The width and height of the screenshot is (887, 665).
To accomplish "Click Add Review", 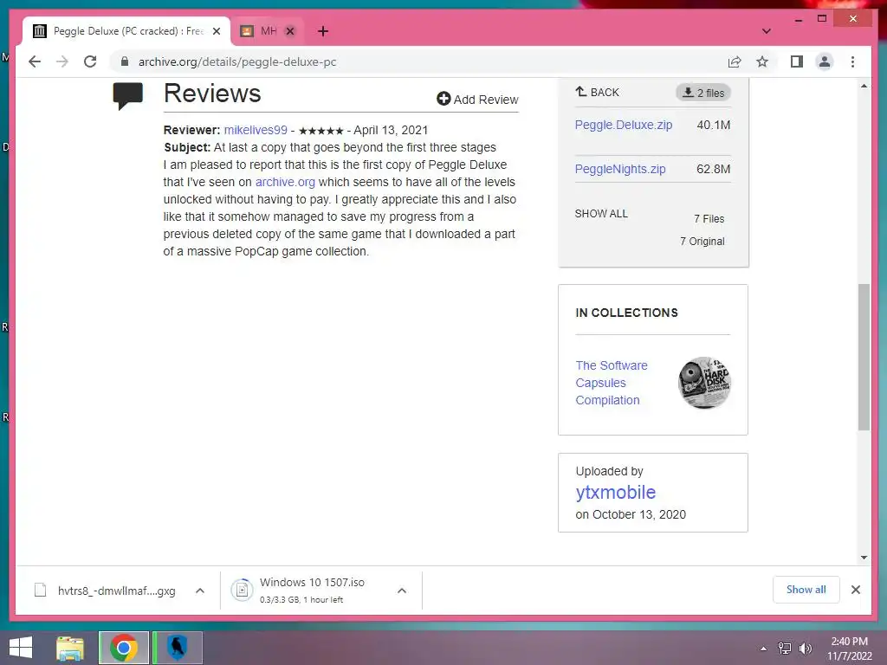I will 477,100.
